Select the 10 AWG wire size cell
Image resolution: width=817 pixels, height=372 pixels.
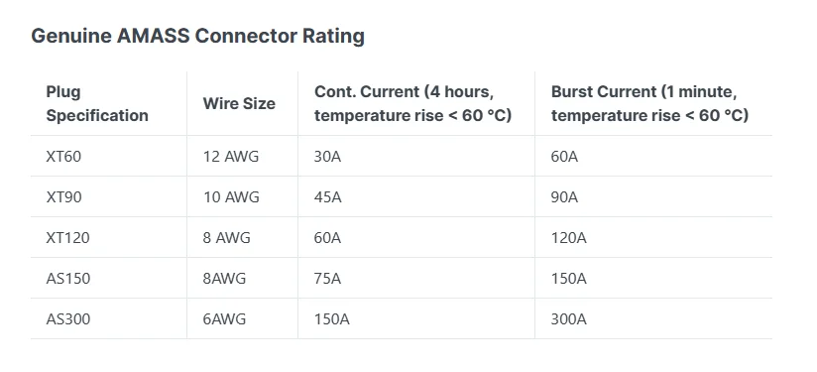231,197
